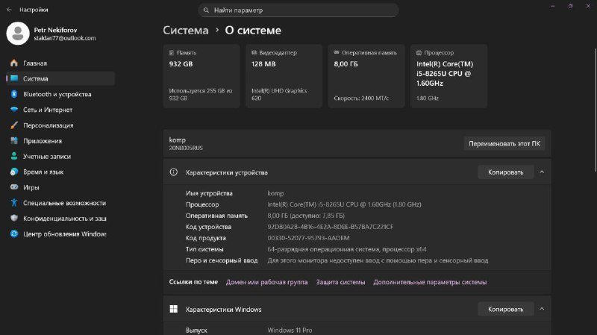Click the Найти параметр search field
The height and width of the screenshot is (335, 597).
pos(298,10)
